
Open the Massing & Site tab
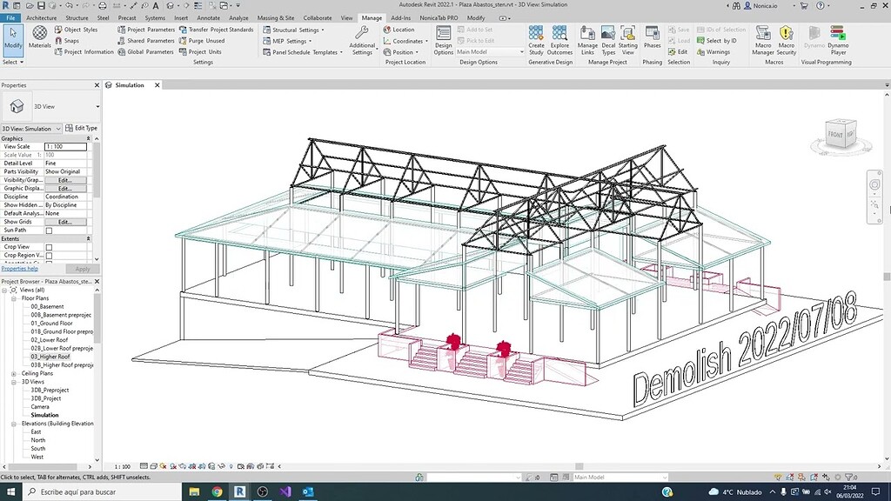276,17
